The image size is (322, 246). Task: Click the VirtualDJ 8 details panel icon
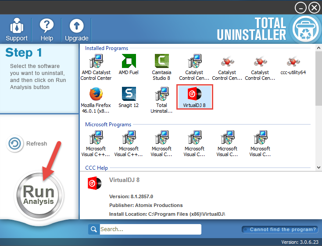pyautogui.click(x=94, y=183)
